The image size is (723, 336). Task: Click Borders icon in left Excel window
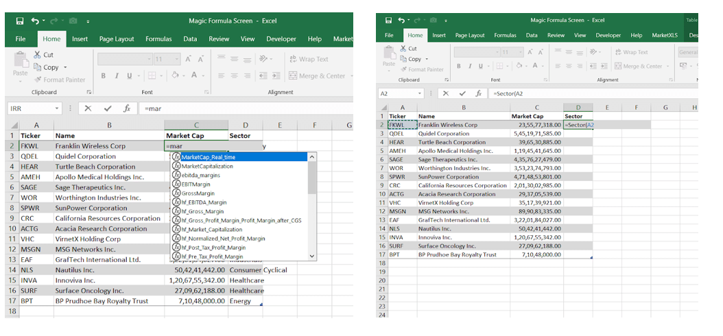click(152, 76)
